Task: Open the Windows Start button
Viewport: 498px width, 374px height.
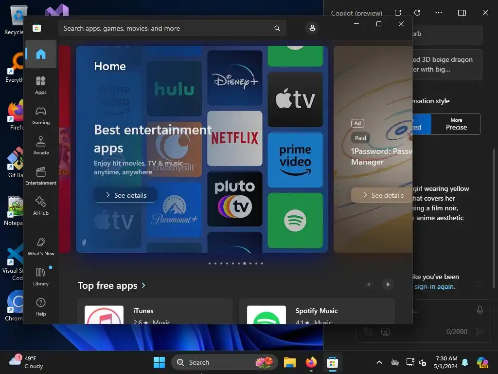Action: click(159, 362)
